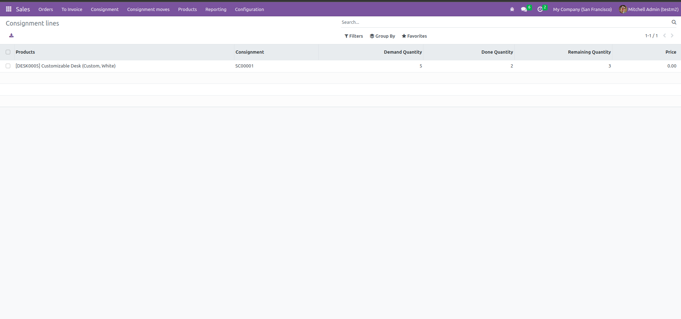Open the Filters dropdown
This screenshot has height=319, width=681.
click(x=354, y=36)
